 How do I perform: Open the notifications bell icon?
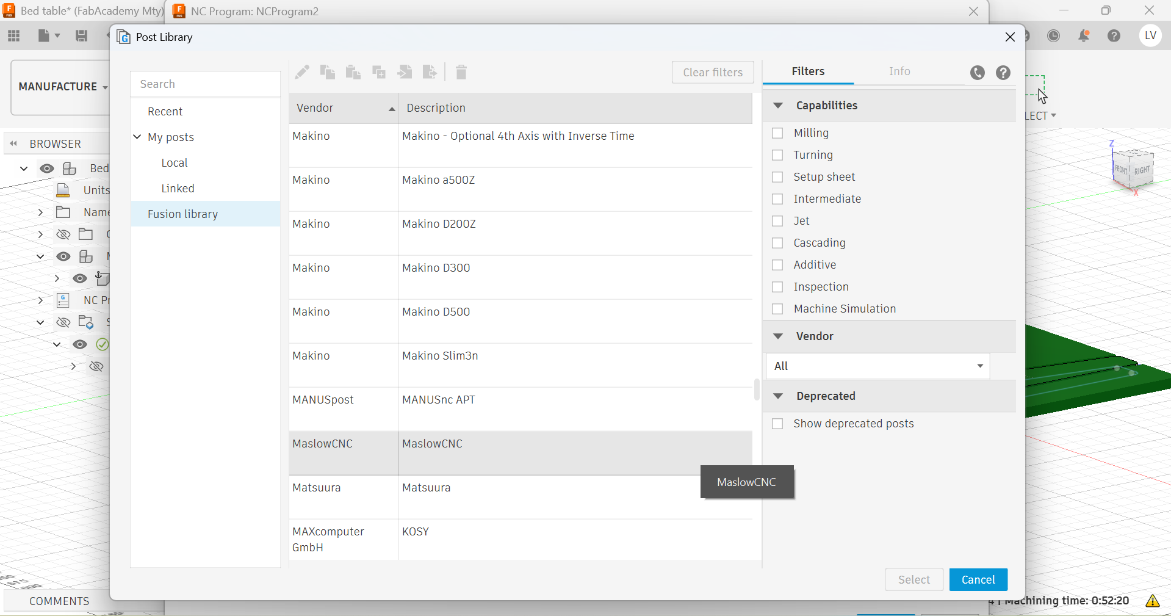pyautogui.click(x=1084, y=35)
